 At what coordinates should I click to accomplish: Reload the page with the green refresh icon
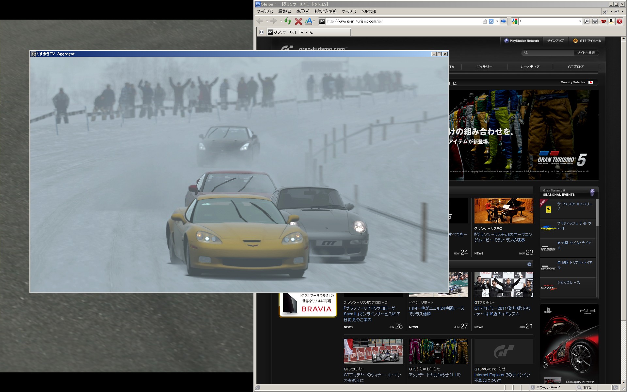pos(288,21)
